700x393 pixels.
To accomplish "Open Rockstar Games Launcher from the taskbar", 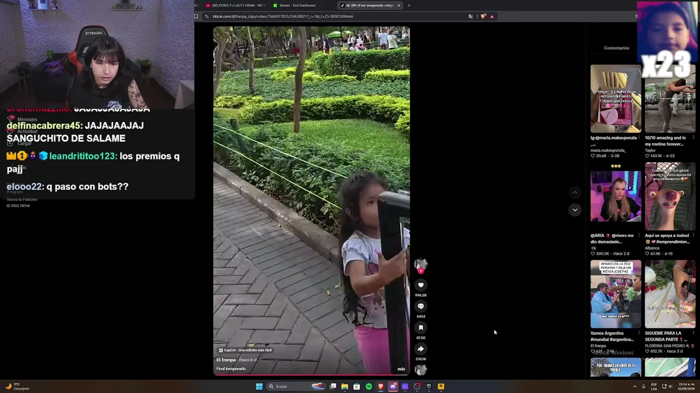I will click(x=441, y=386).
